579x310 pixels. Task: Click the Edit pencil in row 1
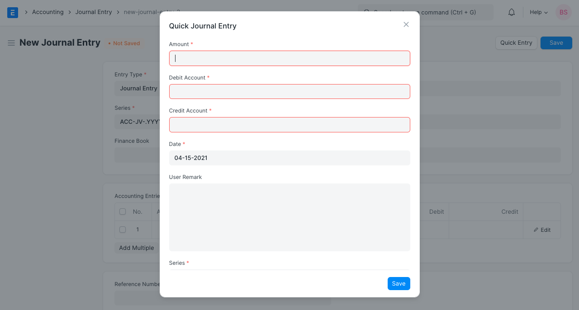click(542, 230)
